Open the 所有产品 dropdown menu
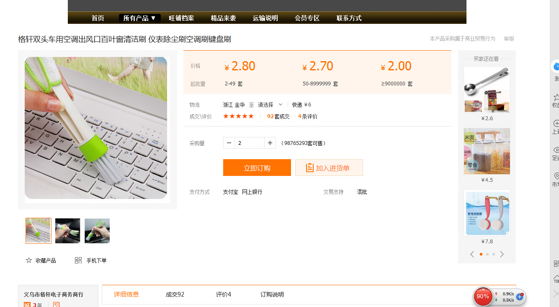559x307 pixels. click(x=139, y=18)
